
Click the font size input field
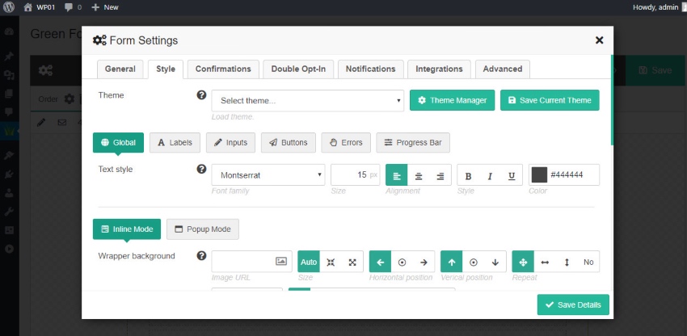pyautogui.click(x=355, y=175)
